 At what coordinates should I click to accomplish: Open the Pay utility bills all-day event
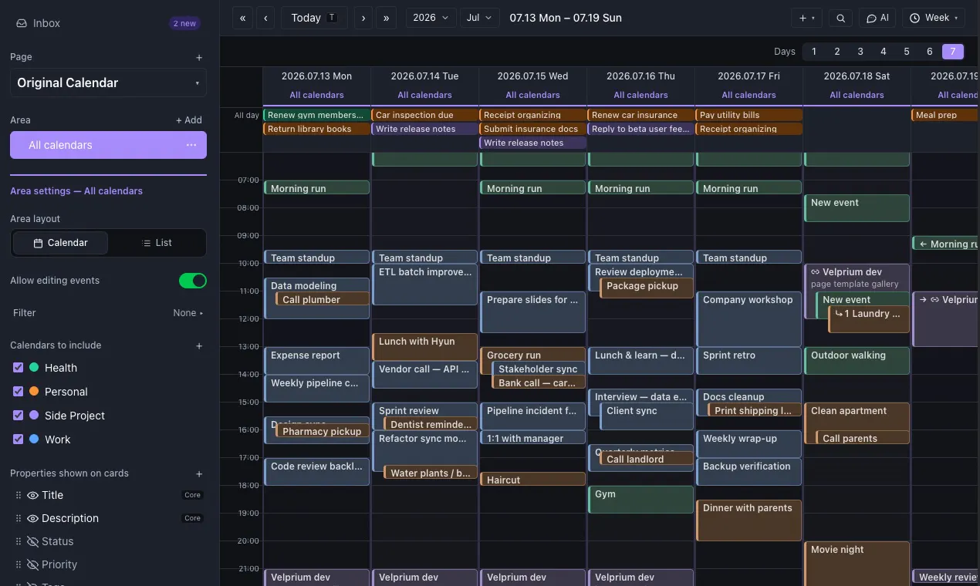coord(749,115)
